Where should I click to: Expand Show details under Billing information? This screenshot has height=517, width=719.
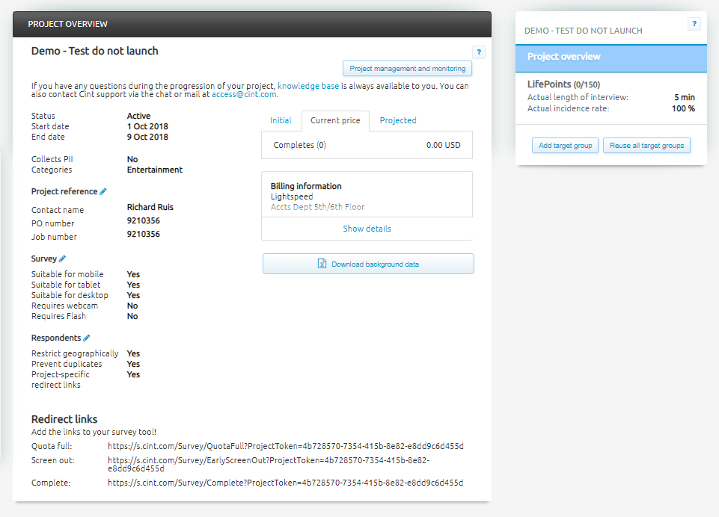(367, 229)
